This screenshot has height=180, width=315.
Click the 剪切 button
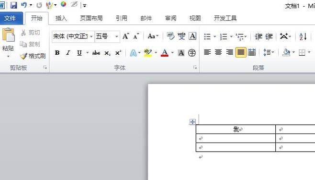(x=31, y=33)
